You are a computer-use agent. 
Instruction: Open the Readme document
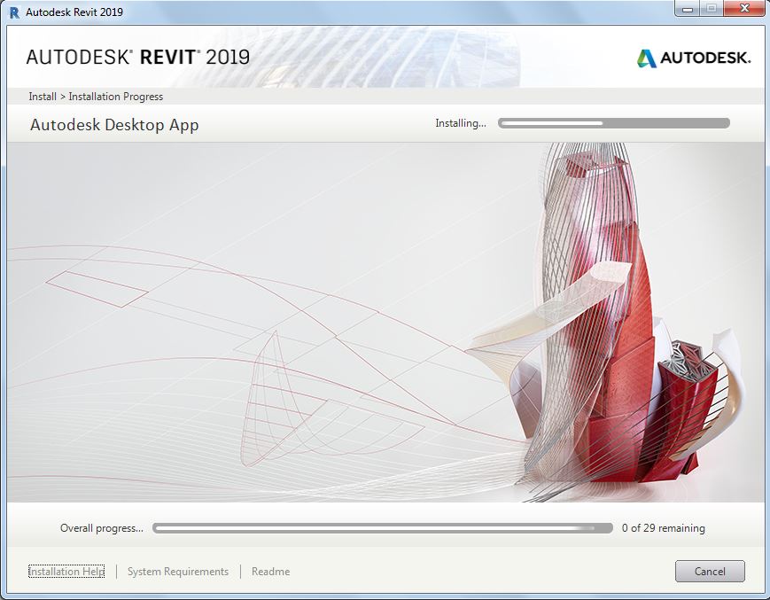tap(270, 571)
